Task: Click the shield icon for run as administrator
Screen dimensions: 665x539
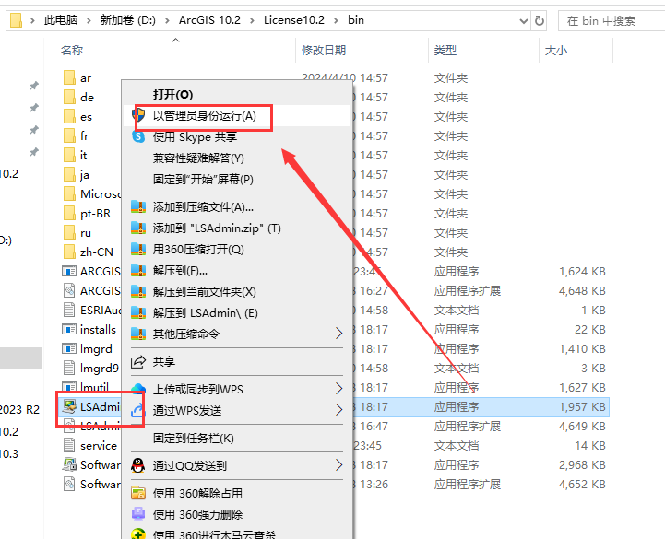Action: [x=138, y=115]
